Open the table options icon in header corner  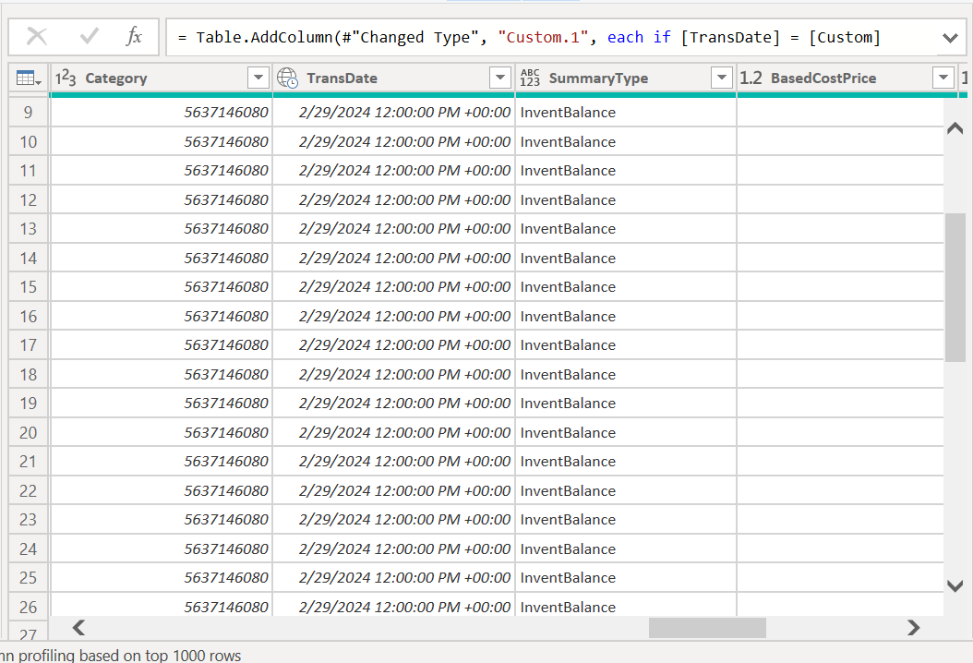tap(29, 78)
